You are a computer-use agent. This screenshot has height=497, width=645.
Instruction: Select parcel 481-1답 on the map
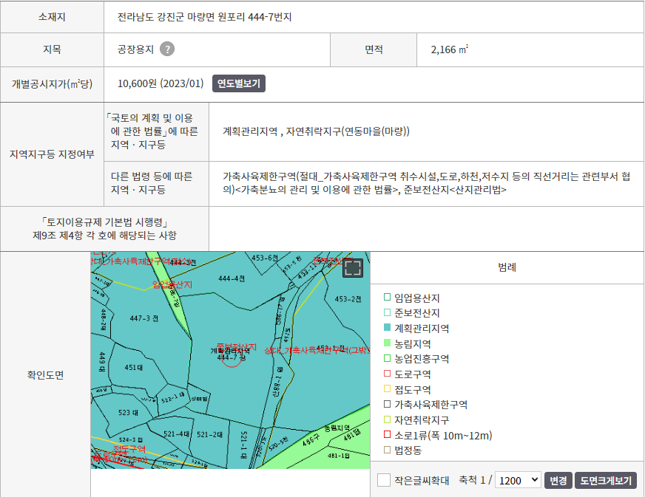point(339,456)
